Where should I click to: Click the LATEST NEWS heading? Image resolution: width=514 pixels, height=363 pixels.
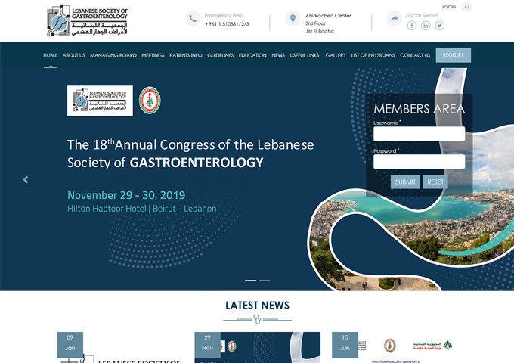257,306
